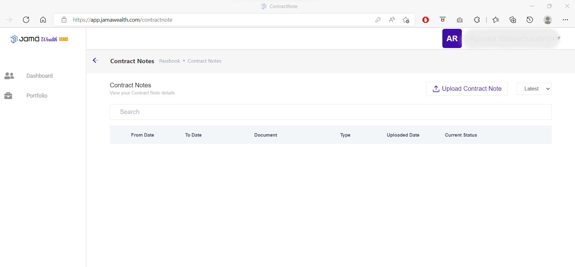Viewport: 575px width, 267px height.
Task: Click the To Date column header
Action: pyautogui.click(x=193, y=135)
